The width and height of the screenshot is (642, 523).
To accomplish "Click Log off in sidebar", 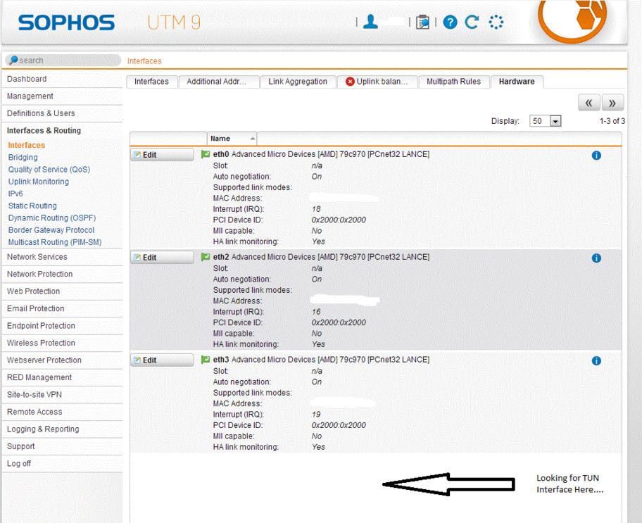I will coord(62,464).
